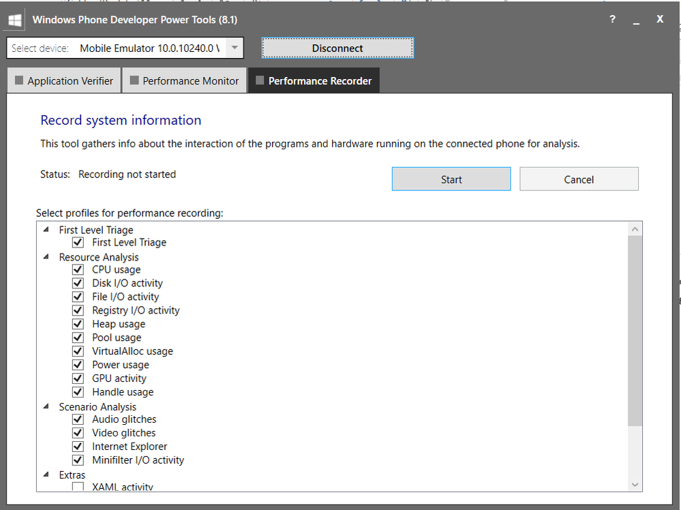Uncheck the Handle usage checkbox
Screen dimensions: 681x510
point(78,392)
